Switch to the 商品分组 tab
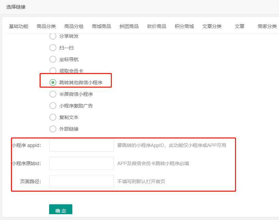Viewport: 279px width, 220px height. click(74, 26)
